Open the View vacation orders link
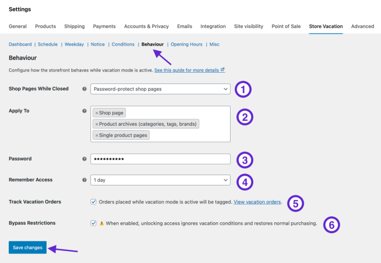The image size is (381, 263). (257, 202)
